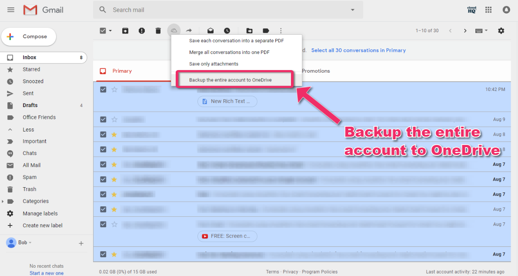Open the Terms link in footer
The width and height of the screenshot is (518, 276).
[272, 272]
